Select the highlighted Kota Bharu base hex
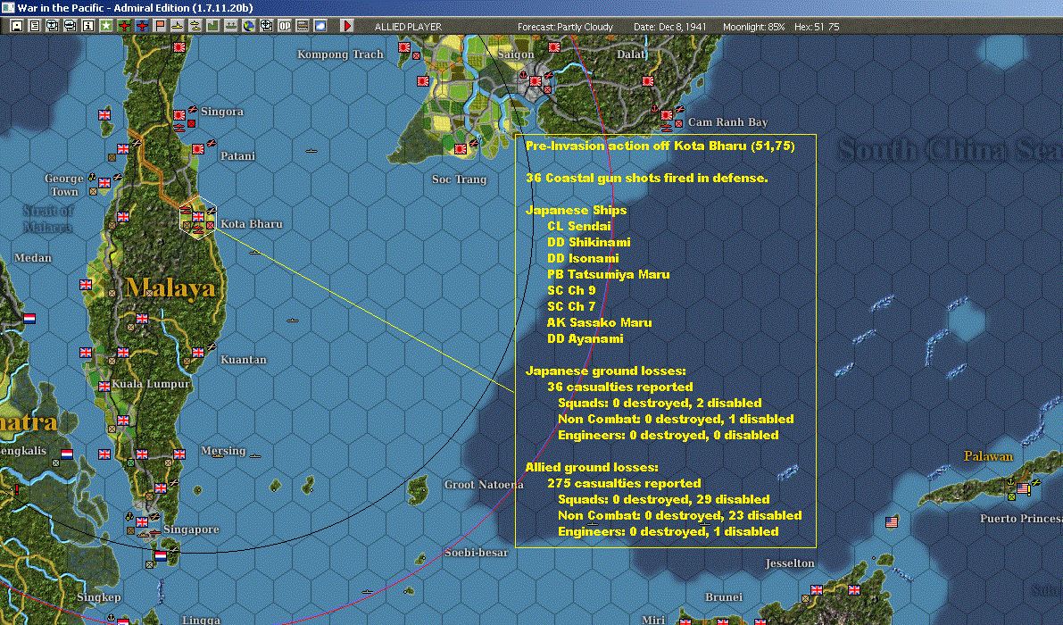1063x625 pixels. point(198,218)
